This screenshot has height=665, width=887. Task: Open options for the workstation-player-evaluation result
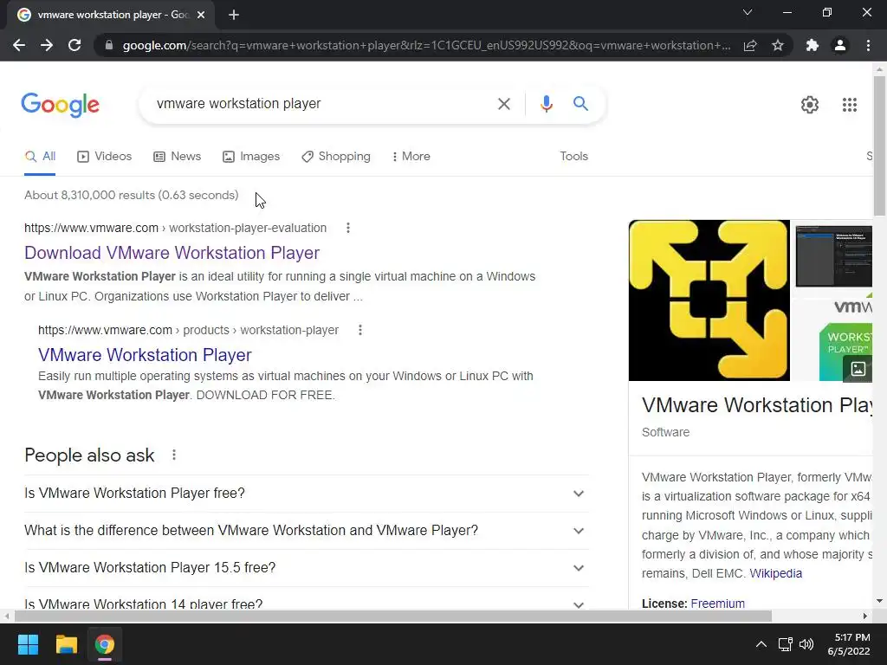[x=348, y=228]
